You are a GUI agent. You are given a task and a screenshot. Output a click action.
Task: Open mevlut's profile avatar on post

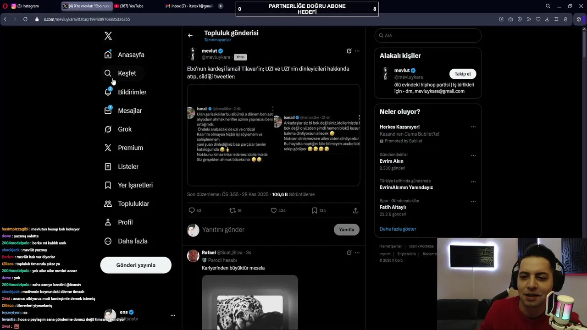193,54
